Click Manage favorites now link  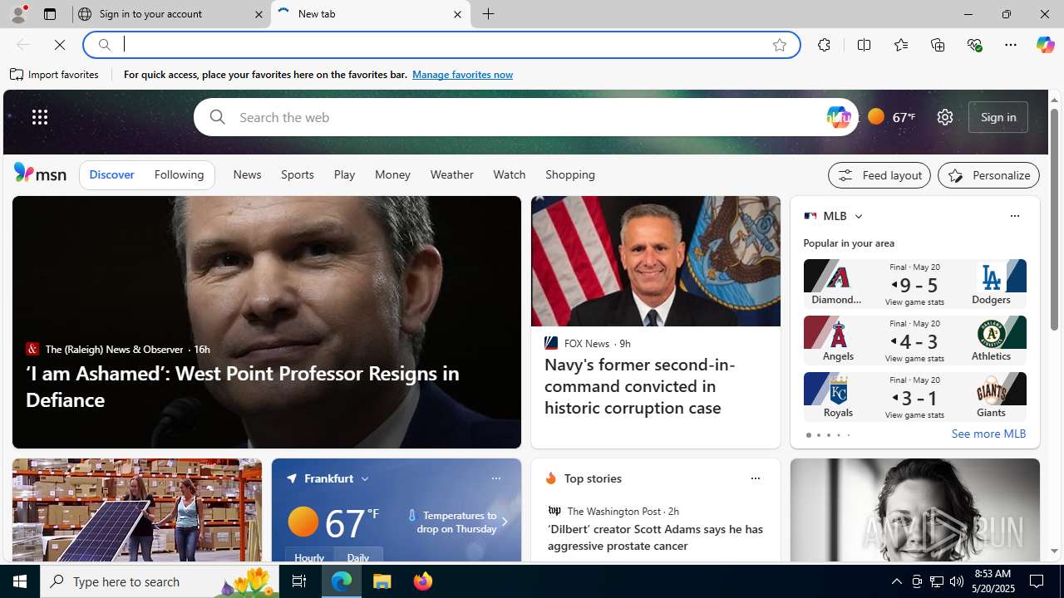pos(462,75)
